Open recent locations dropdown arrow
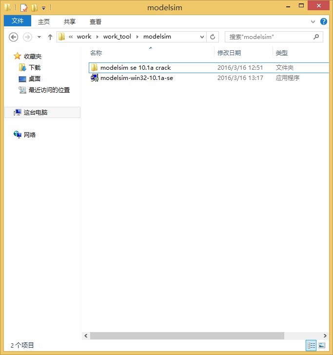Viewport: 333px width, 355px height. [x=39, y=37]
